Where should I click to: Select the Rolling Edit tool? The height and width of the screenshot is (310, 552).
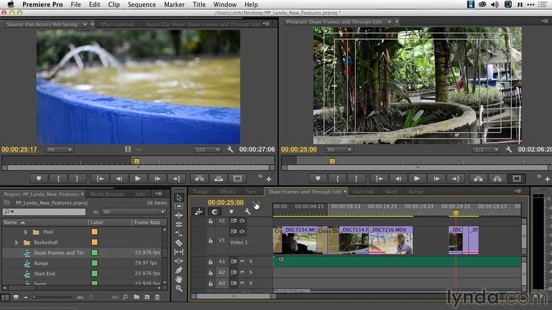(179, 224)
